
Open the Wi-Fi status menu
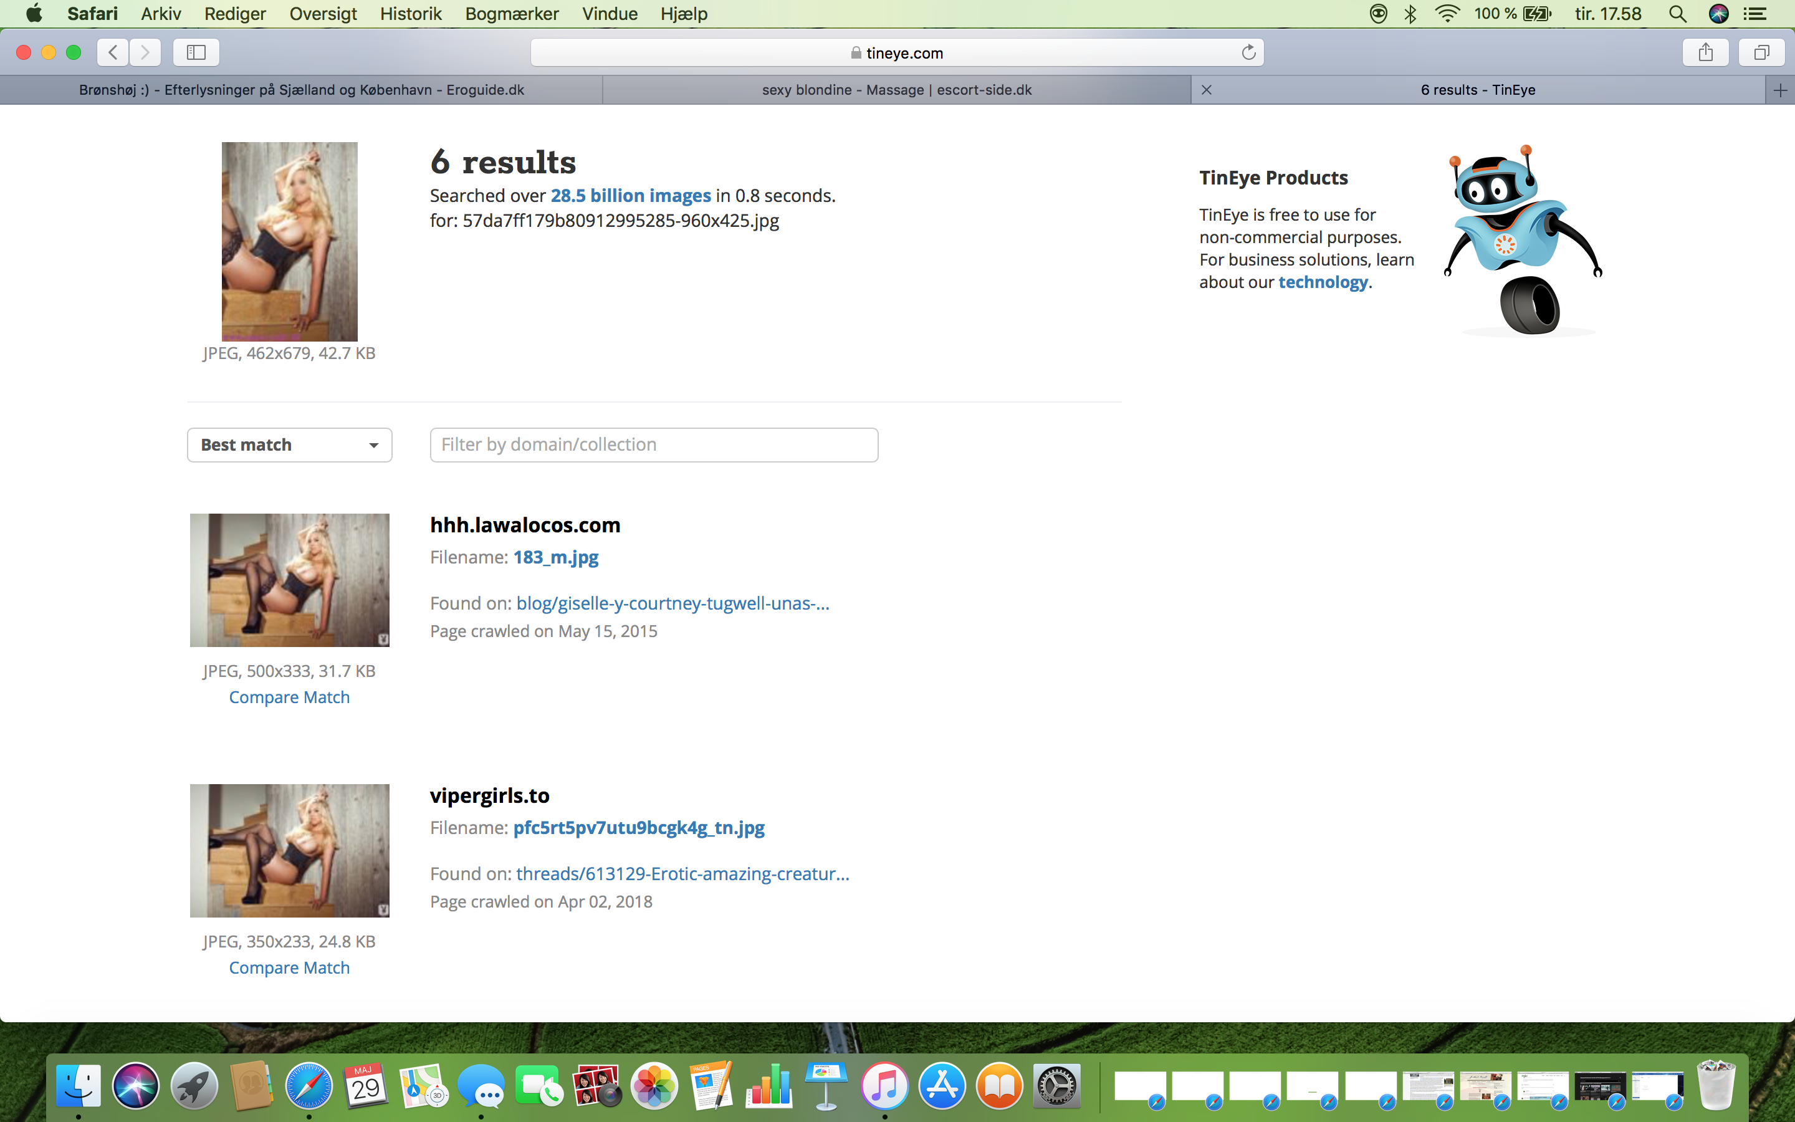pyautogui.click(x=1447, y=13)
